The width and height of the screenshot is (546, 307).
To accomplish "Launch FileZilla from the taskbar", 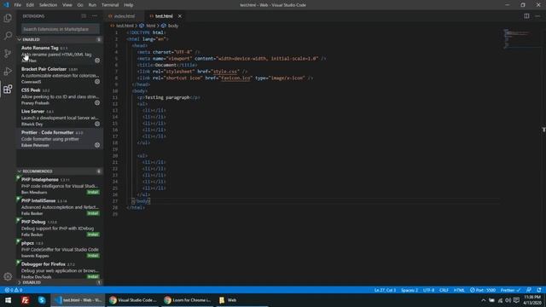I will (x=25, y=300).
